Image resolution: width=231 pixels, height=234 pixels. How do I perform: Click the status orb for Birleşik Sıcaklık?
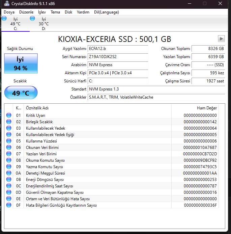click(9, 122)
